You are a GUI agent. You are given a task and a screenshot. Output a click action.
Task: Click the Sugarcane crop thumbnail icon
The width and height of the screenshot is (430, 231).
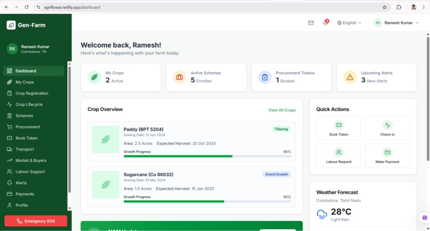point(106,185)
